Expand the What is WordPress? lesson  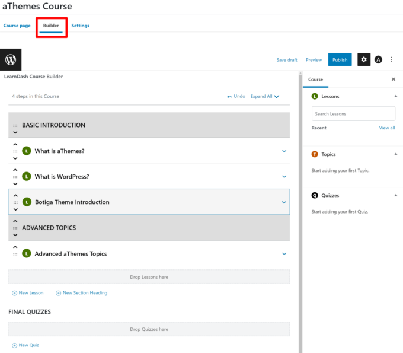coord(284,177)
